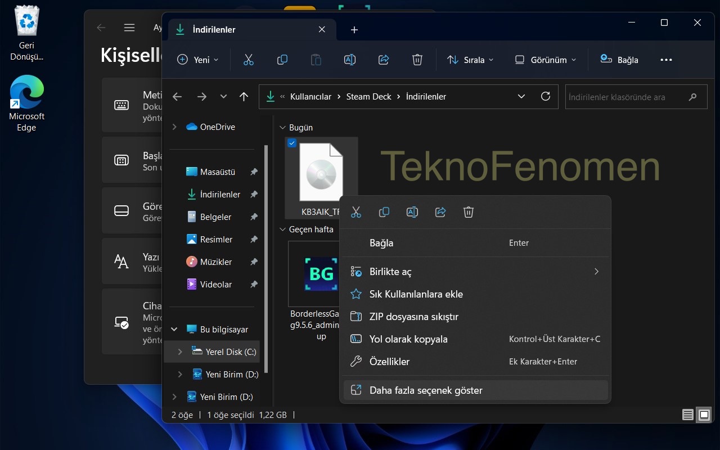Go up one folder level with the up arrow

point(244,97)
